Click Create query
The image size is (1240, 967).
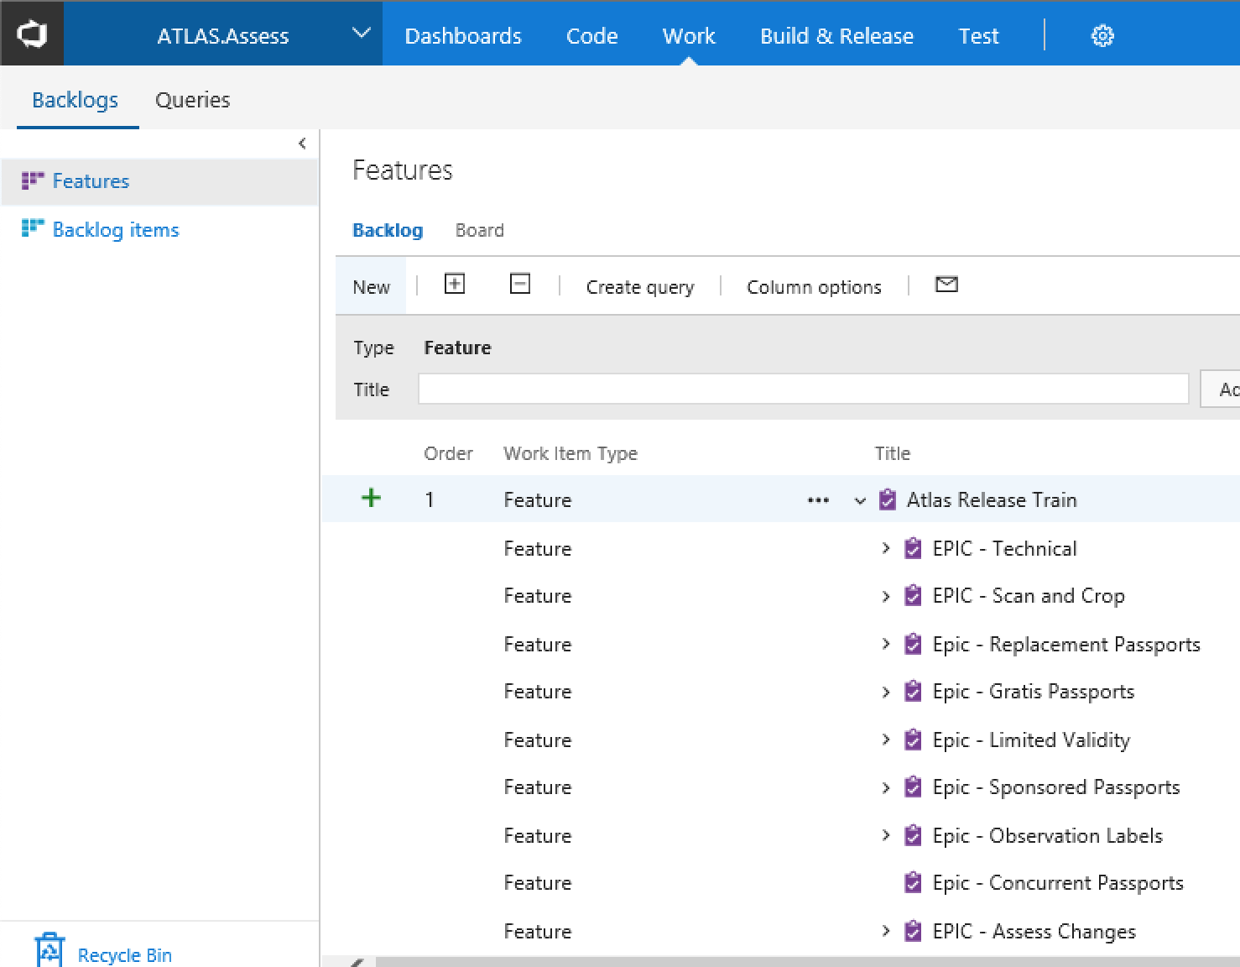click(x=640, y=287)
